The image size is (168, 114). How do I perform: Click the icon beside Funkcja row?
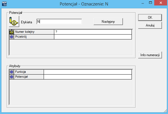(x=11, y=72)
